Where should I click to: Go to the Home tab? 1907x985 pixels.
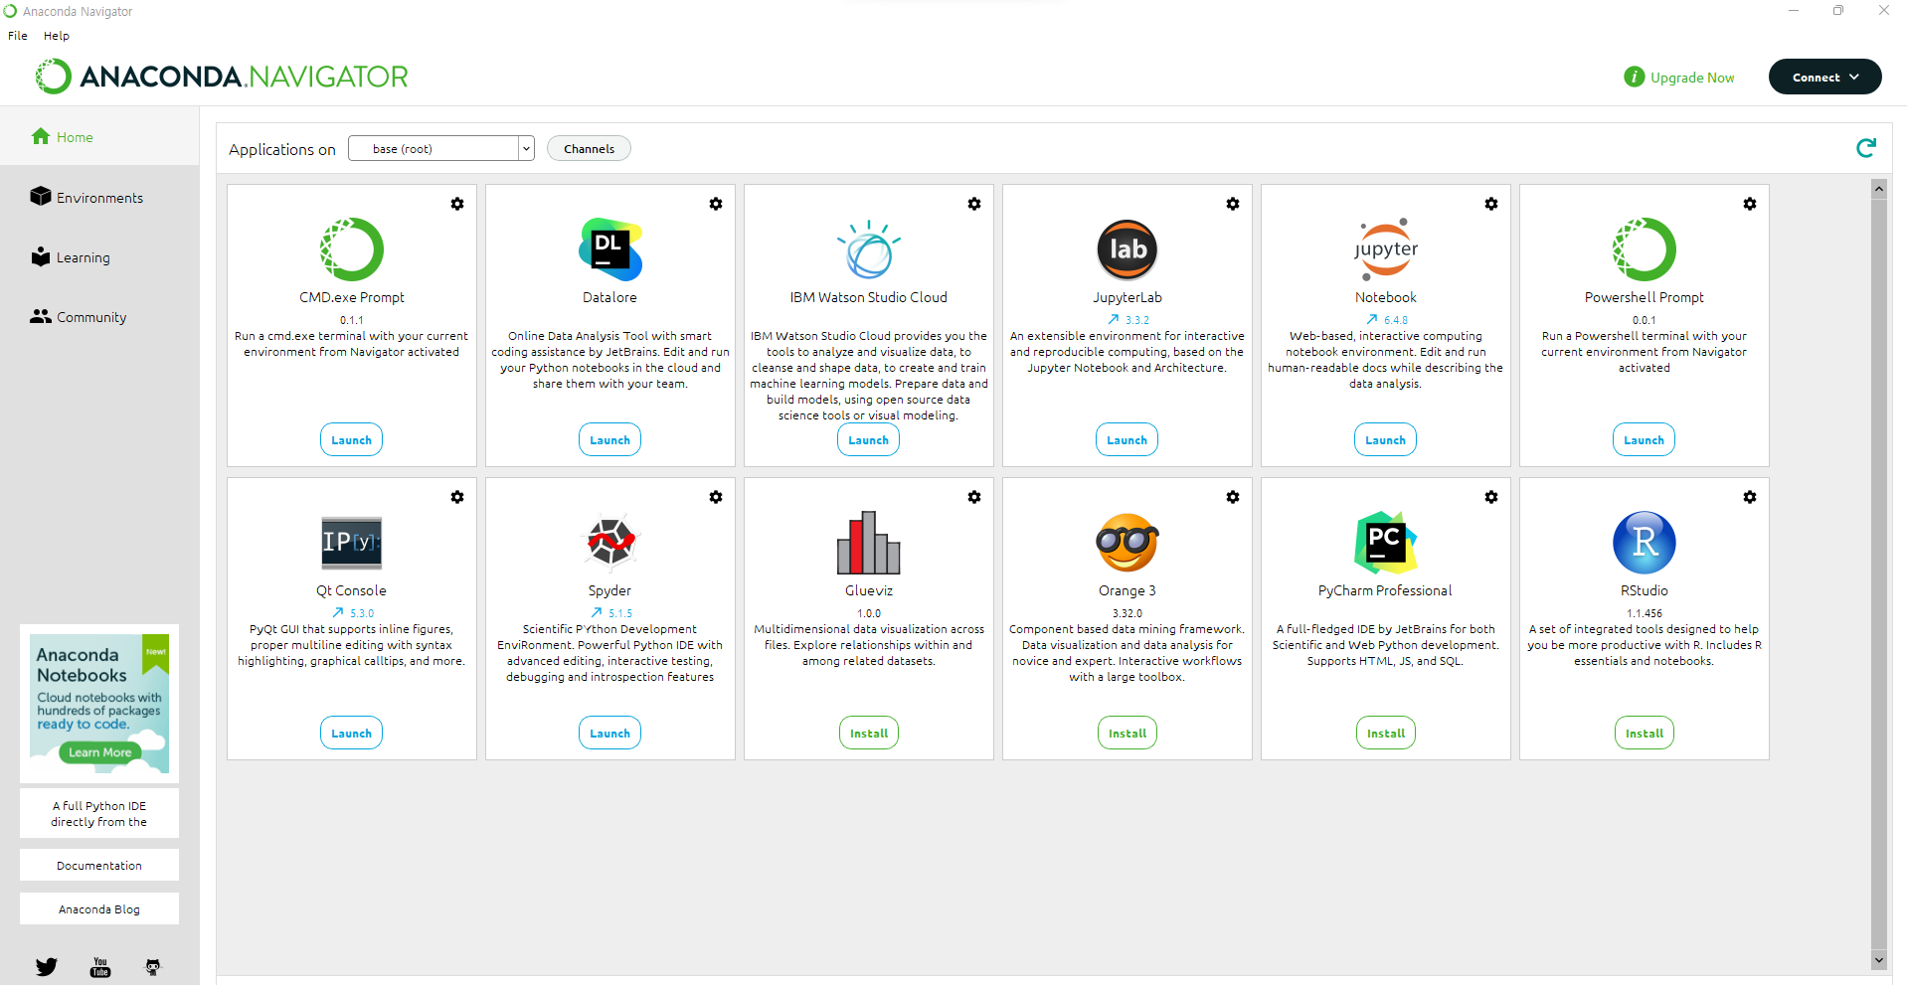pyautogui.click(x=99, y=137)
